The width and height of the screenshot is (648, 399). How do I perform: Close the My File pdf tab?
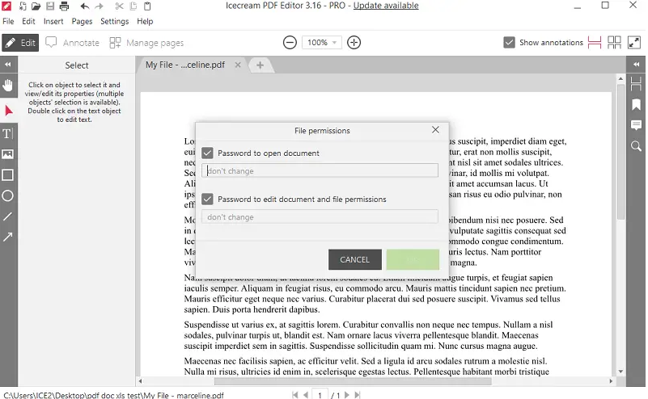238,65
